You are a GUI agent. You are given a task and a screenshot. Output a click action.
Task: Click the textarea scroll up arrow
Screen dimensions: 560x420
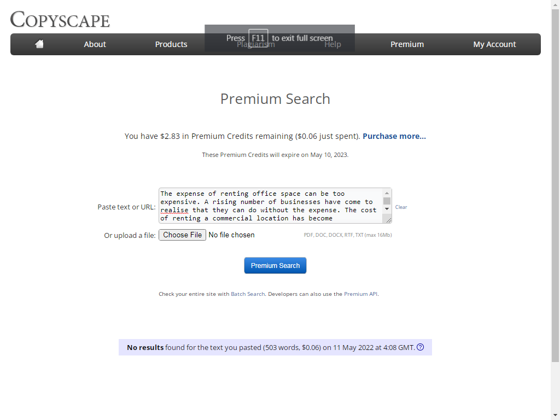tap(387, 193)
